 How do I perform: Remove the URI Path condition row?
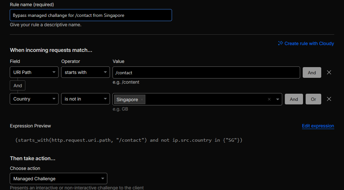tap(329, 72)
